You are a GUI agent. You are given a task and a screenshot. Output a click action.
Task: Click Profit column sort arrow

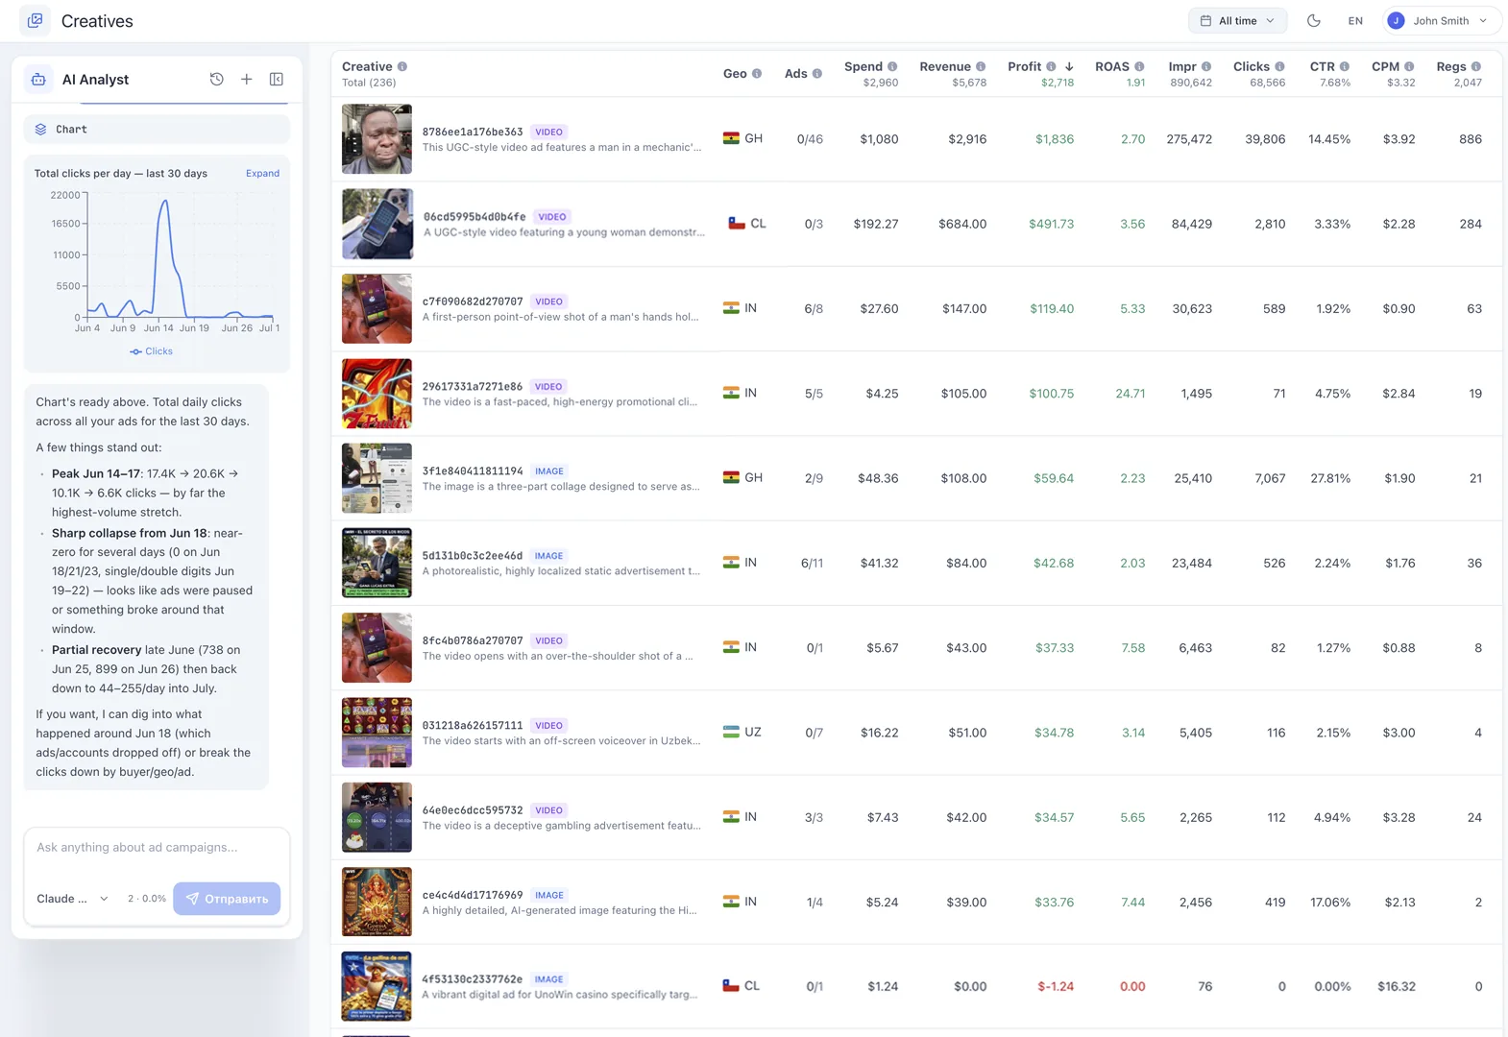click(x=1069, y=66)
